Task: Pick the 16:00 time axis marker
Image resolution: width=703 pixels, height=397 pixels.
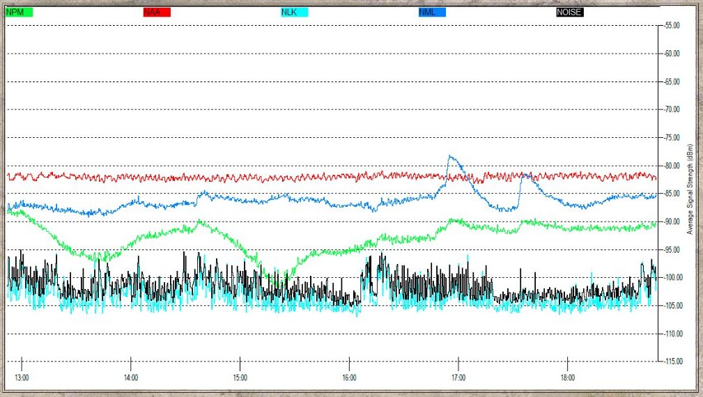Action: coord(349,377)
